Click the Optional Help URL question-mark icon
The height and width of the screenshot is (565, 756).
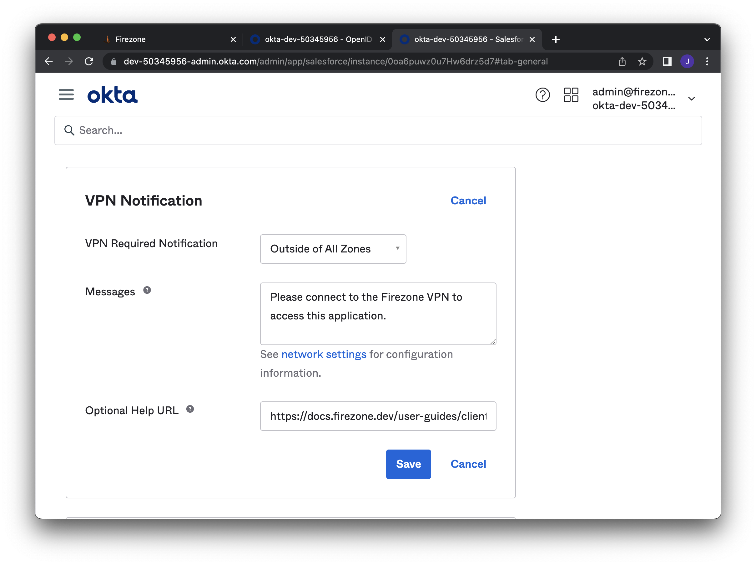190,408
